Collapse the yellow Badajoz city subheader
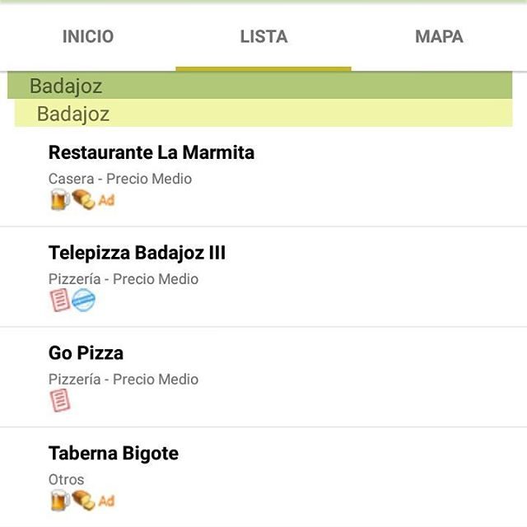This screenshot has height=527, width=527. pos(263,114)
